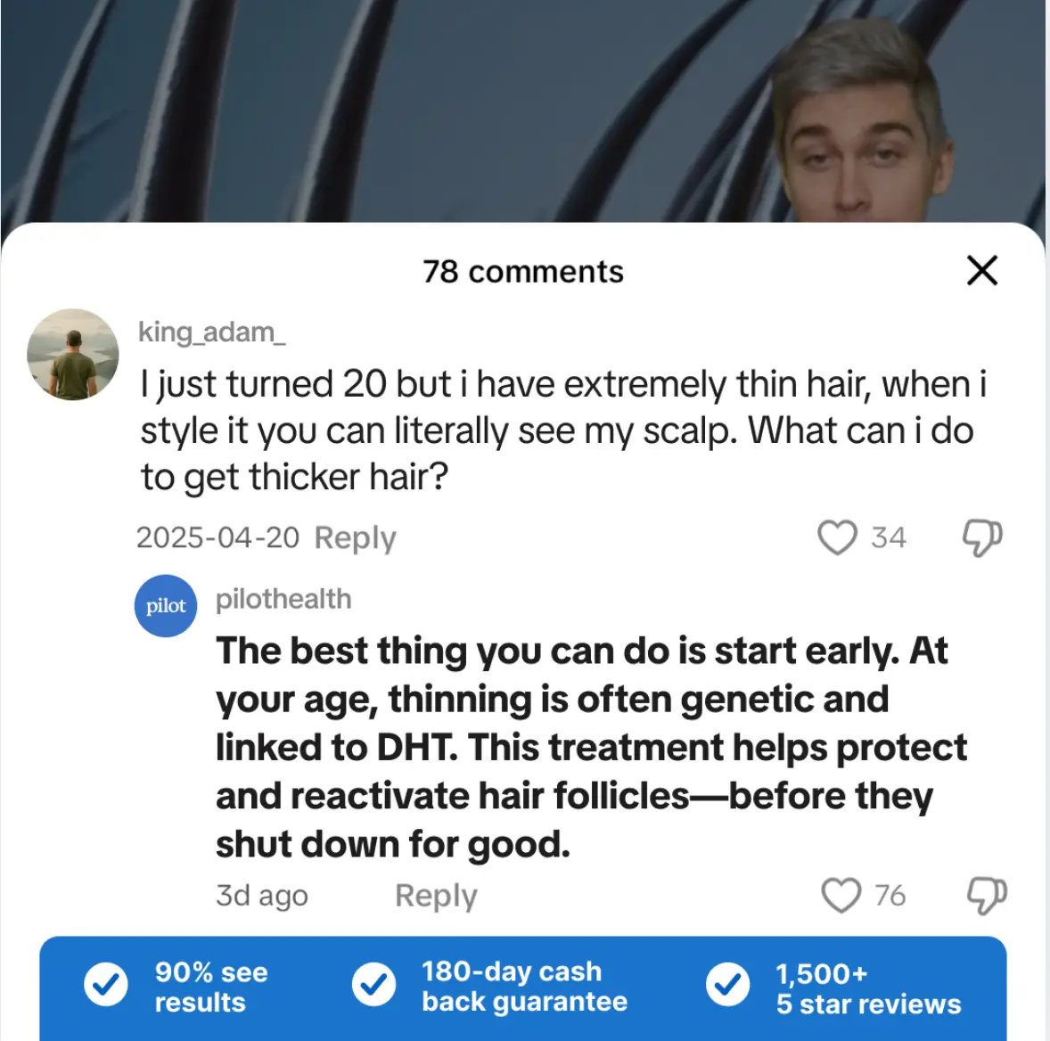Open the pilot brand avatar icon
The height and width of the screenshot is (1041, 1050).
pos(166,606)
